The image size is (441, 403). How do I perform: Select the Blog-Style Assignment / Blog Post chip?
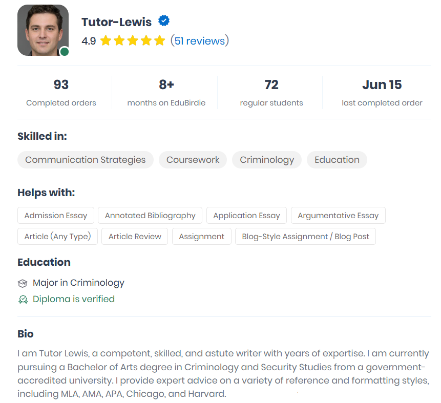click(305, 236)
